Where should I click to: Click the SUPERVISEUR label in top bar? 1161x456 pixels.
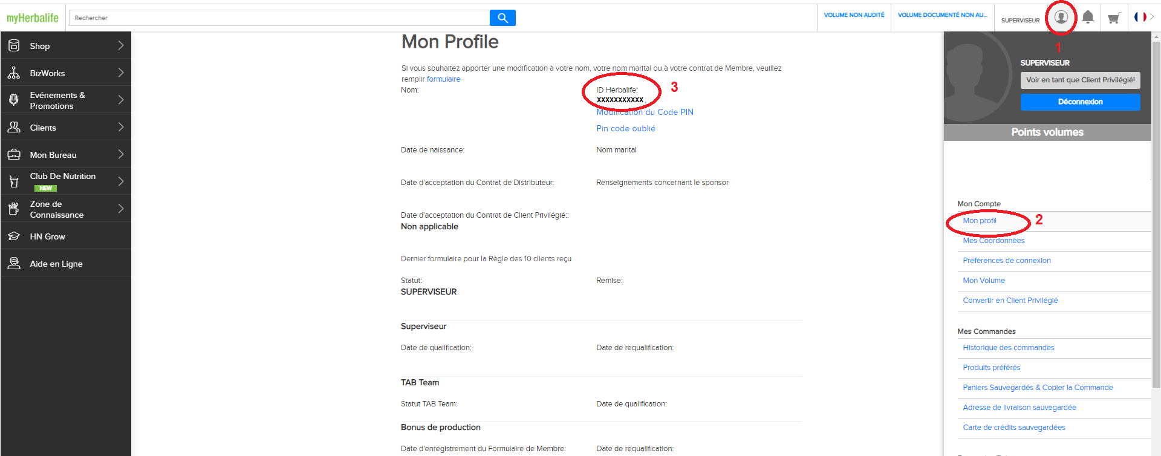(1020, 21)
